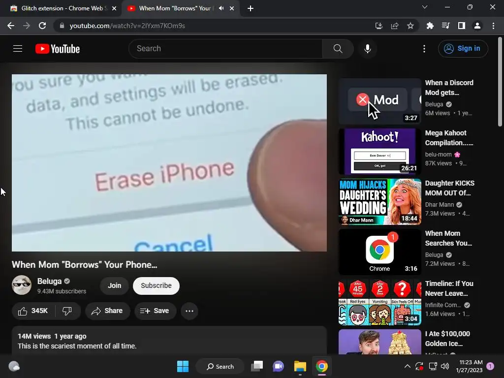Click the search magnifier button
Viewport: 504px width, 378px height.
pyautogui.click(x=338, y=49)
